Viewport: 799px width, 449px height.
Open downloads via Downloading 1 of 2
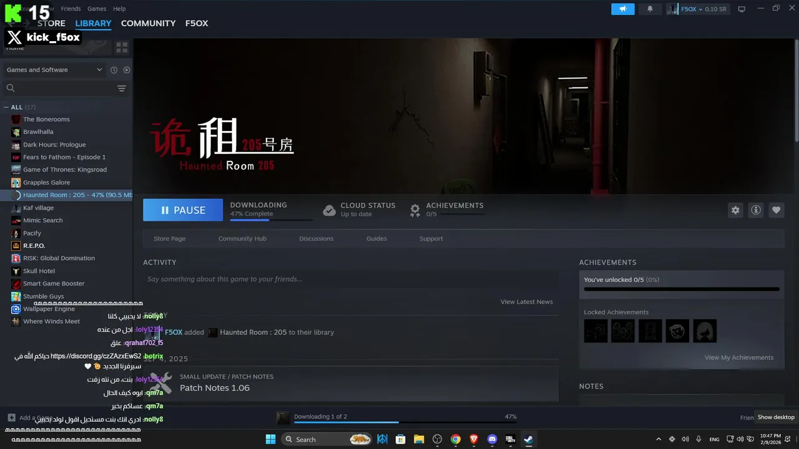320,417
